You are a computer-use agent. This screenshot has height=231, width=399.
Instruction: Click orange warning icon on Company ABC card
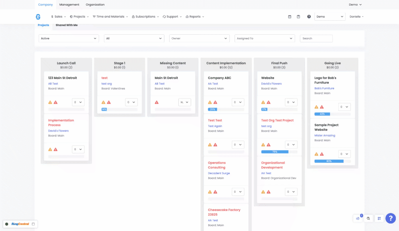(210, 102)
